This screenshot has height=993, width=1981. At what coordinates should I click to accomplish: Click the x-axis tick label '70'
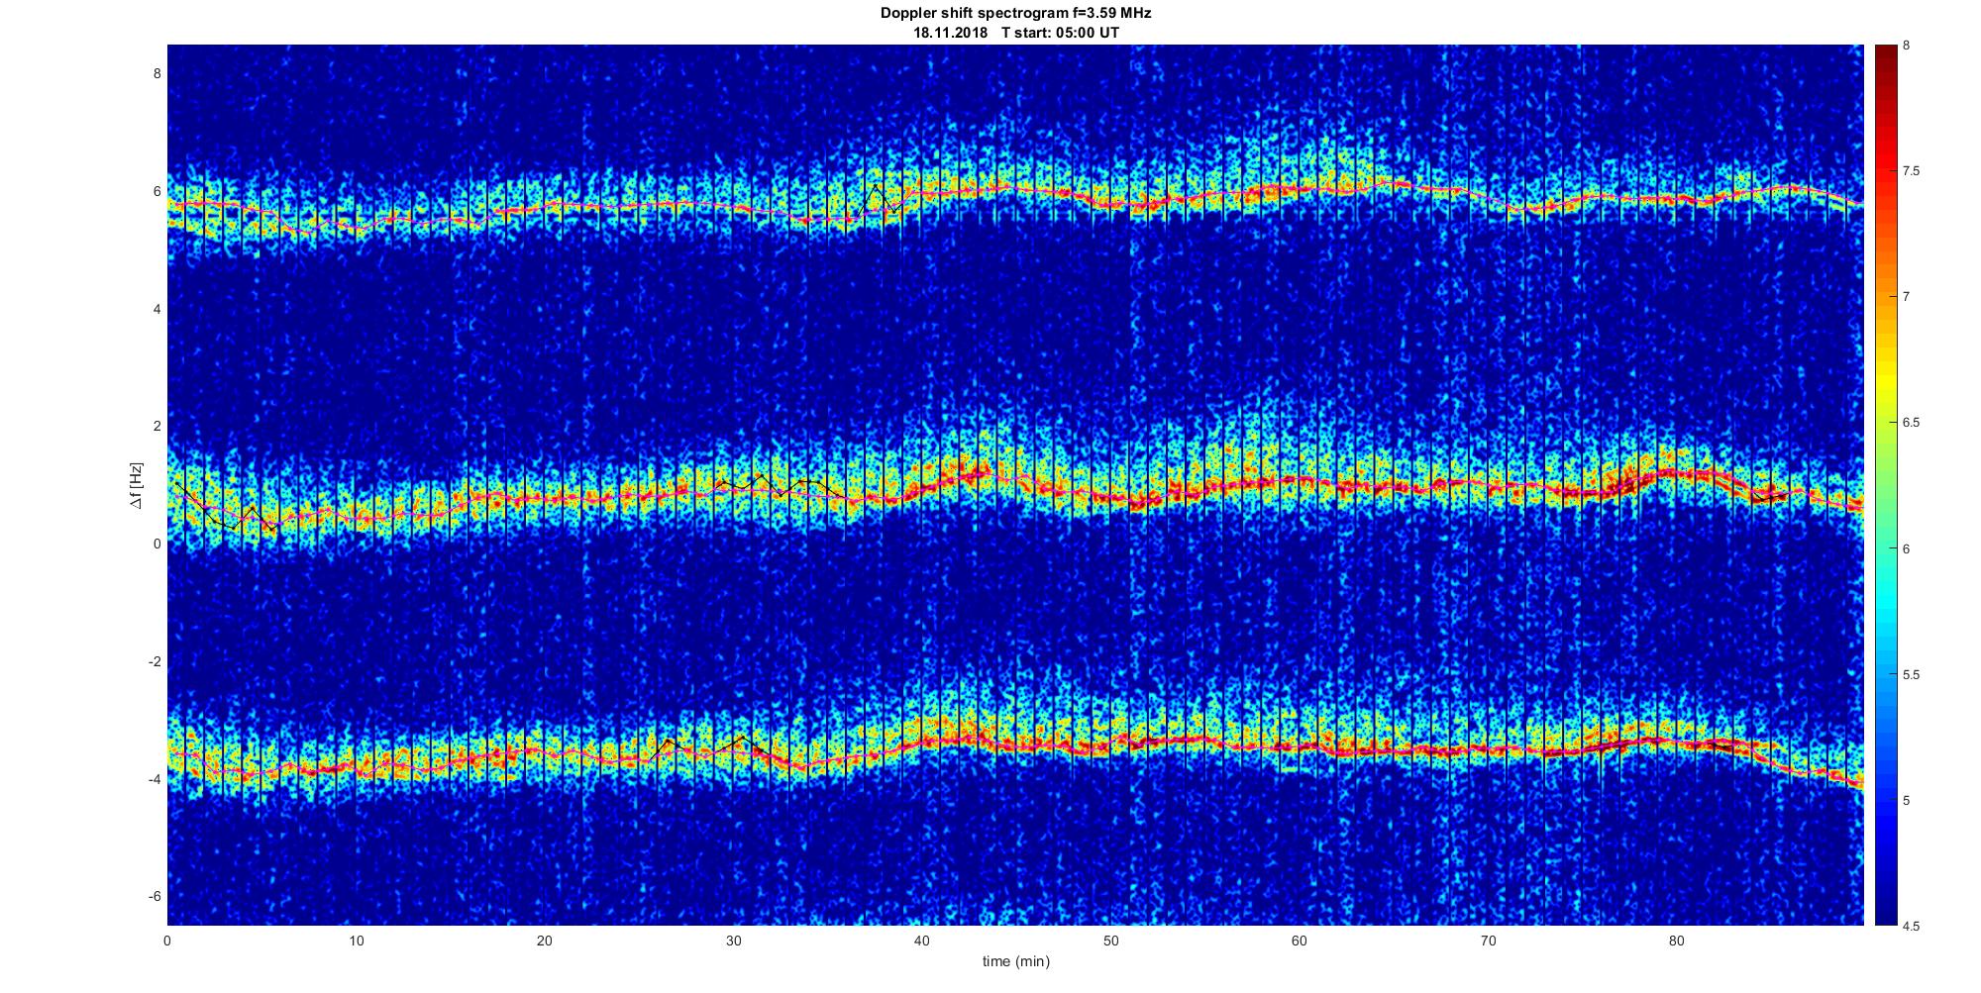(1488, 941)
